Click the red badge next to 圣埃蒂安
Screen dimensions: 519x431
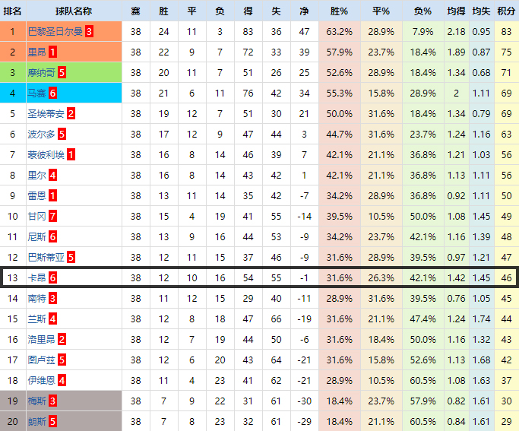coord(71,114)
